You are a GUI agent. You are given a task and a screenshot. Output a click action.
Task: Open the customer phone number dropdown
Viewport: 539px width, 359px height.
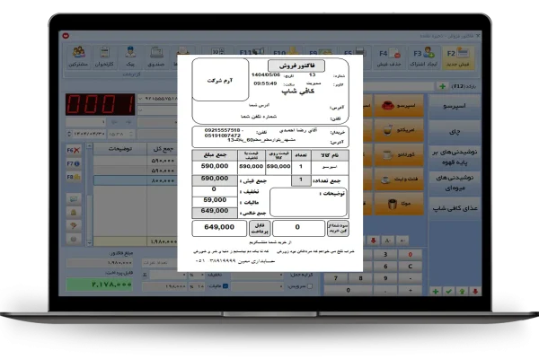tap(140, 99)
